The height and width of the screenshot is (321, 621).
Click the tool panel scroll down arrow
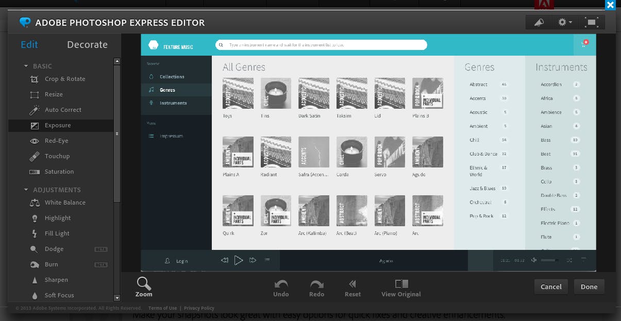coord(117,298)
